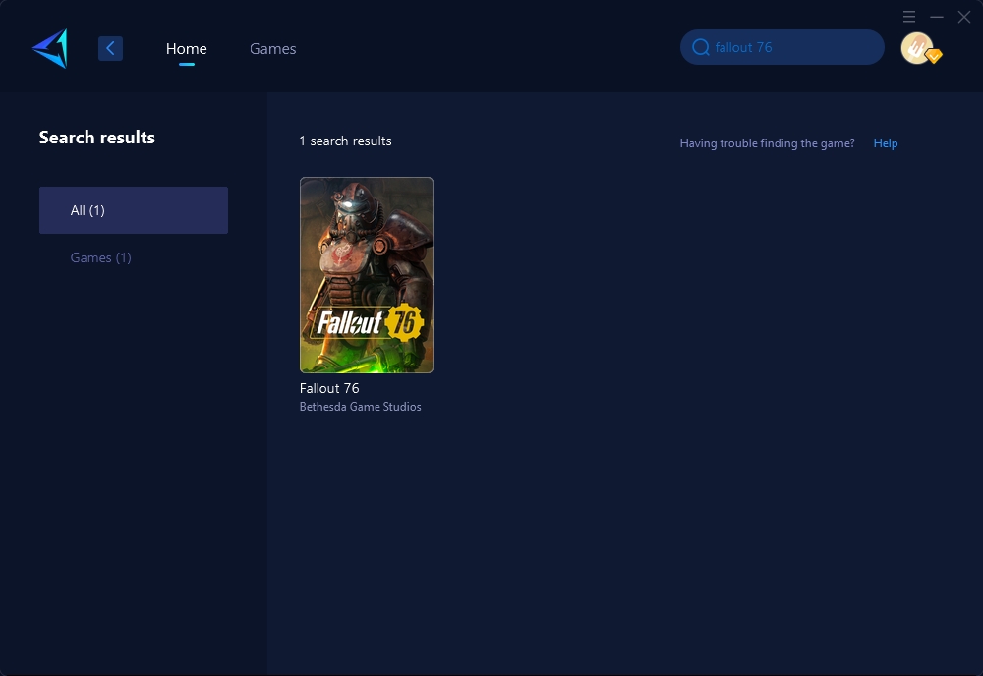The image size is (983, 676).
Task: Go back using the left arrow button
Action: click(x=110, y=48)
